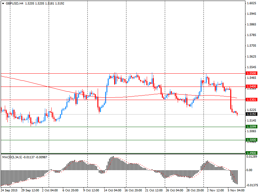Click the 1.5625 price scale value

(252, 57)
